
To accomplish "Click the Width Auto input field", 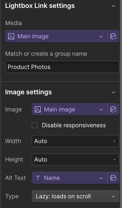I will pos(76,141).
